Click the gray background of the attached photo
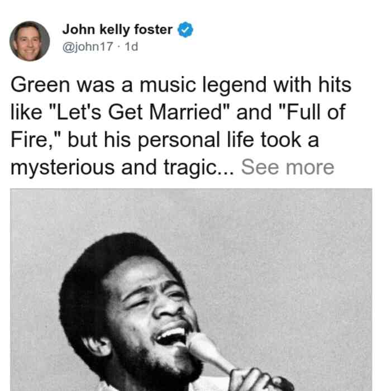Image resolution: width=391 pixels, height=391 pixels. (299, 249)
